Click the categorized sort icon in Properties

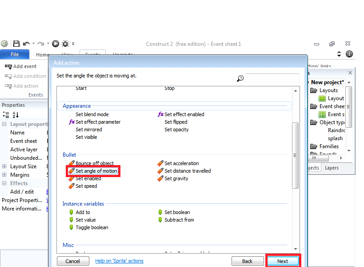click(6, 114)
